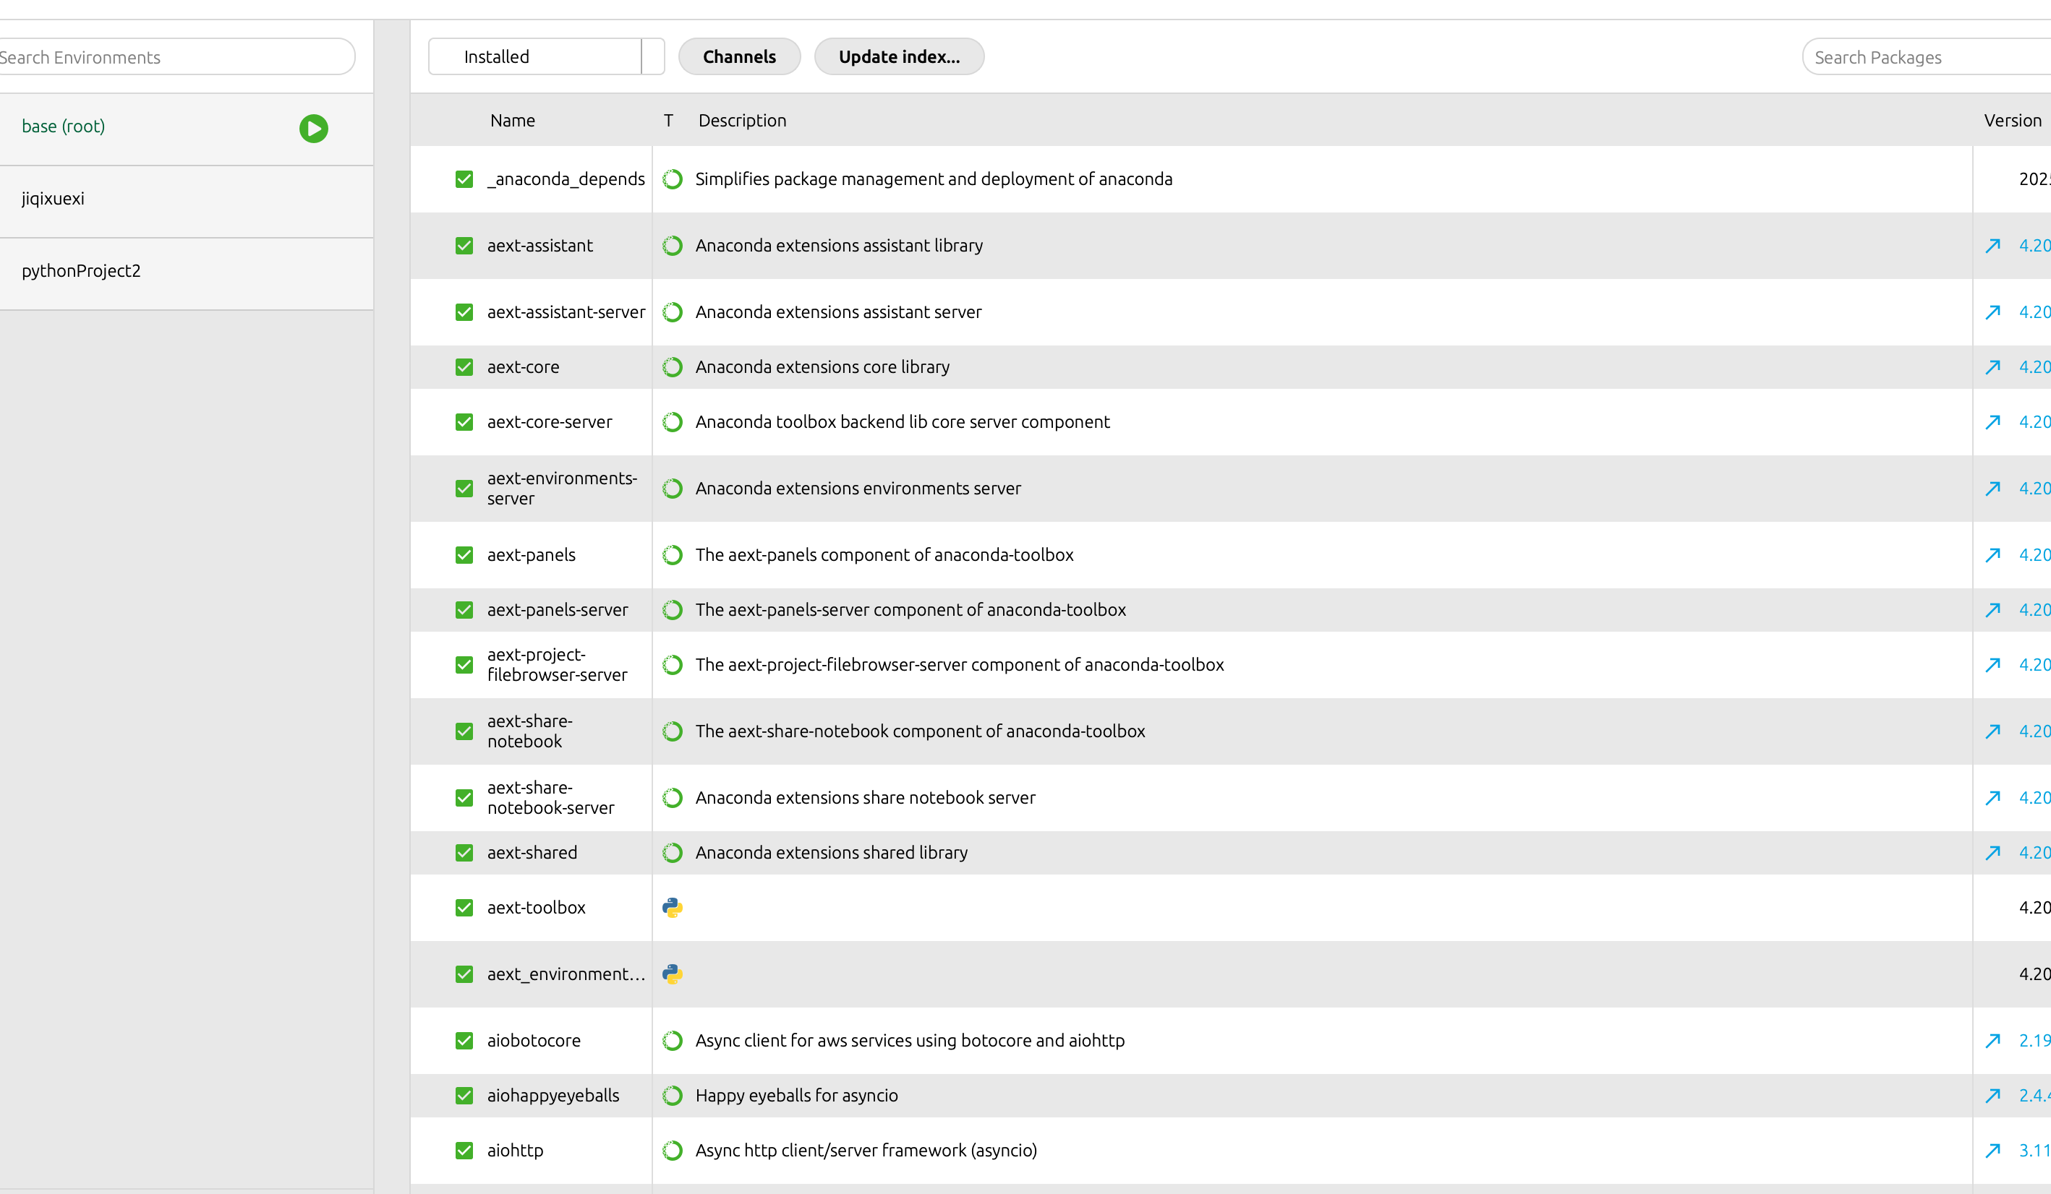Click the aiobotocore package name
The width and height of the screenshot is (2051, 1194).
click(534, 1040)
